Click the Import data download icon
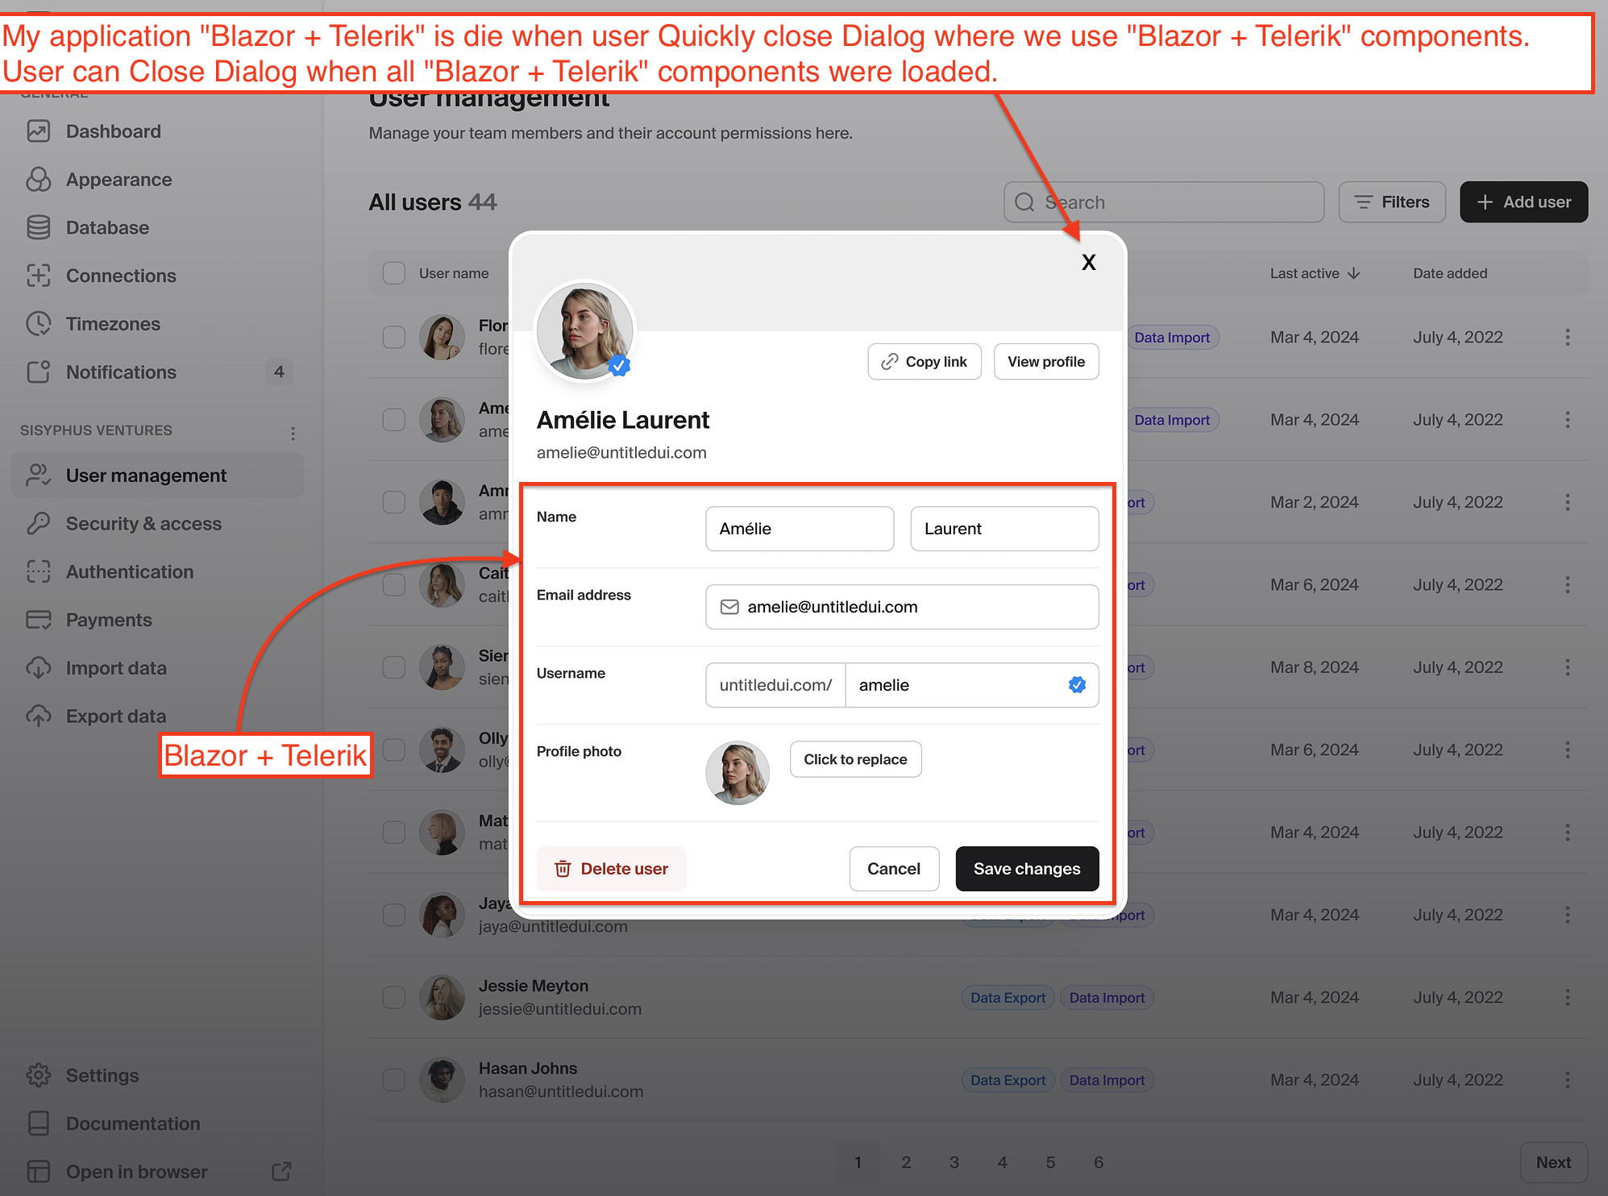This screenshot has height=1196, width=1608. (38, 667)
